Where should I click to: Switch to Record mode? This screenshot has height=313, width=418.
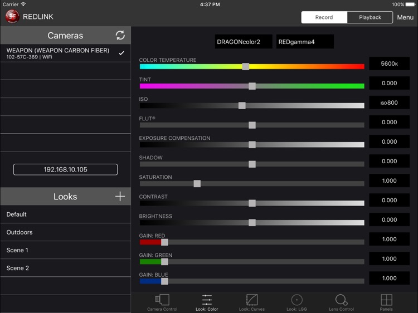tap(324, 17)
